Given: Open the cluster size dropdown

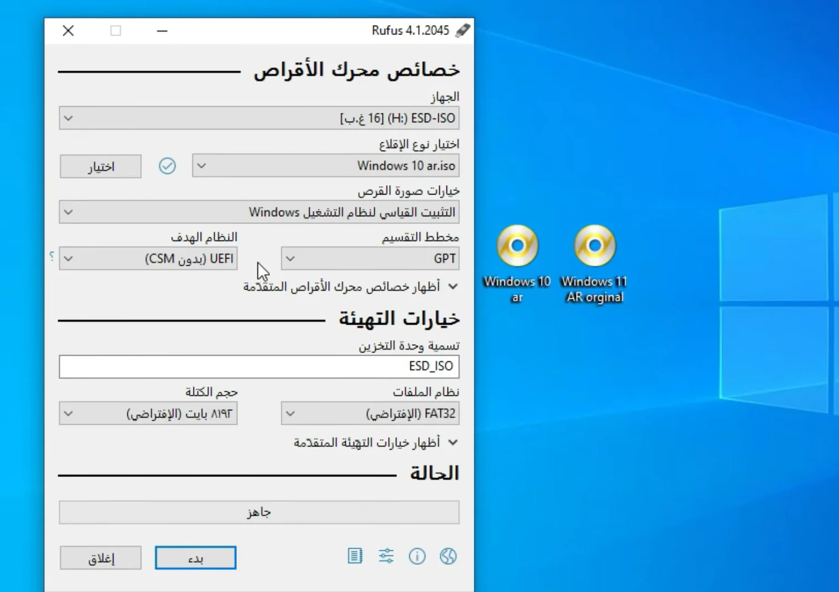Looking at the screenshot, I should coord(148,414).
